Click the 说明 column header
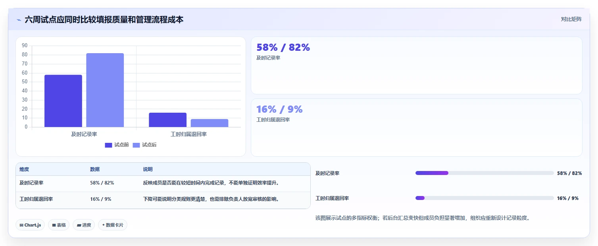The height and width of the screenshot is (246, 598). pos(148,169)
